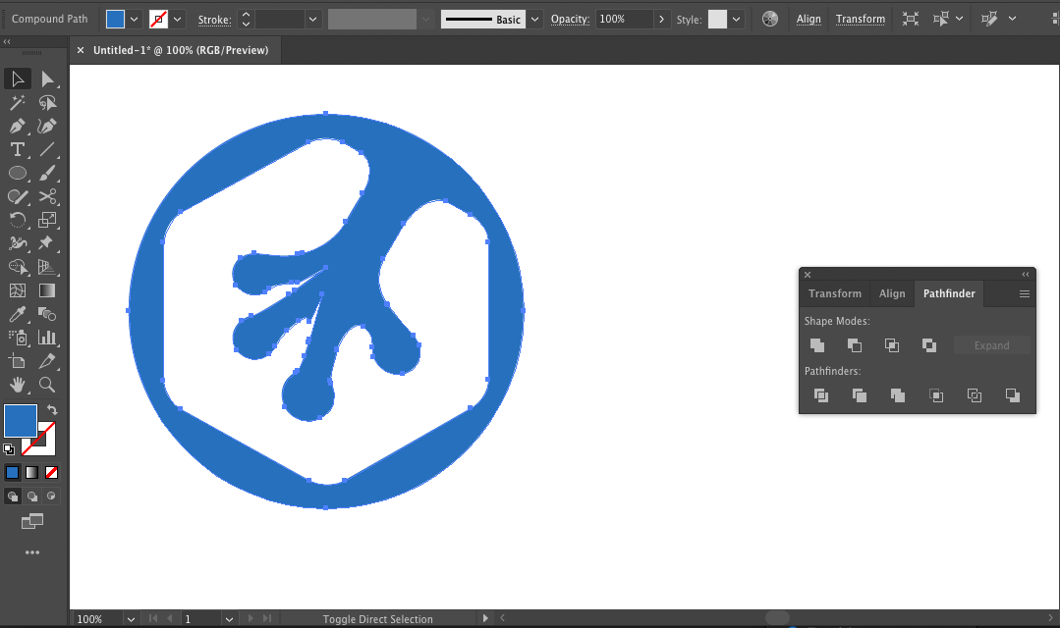Open the Pathfinder panel flyout menu

click(1023, 293)
